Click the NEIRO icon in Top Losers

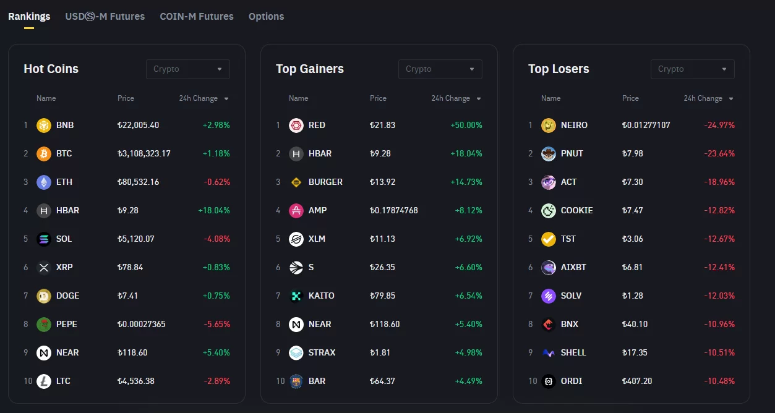pyautogui.click(x=549, y=126)
